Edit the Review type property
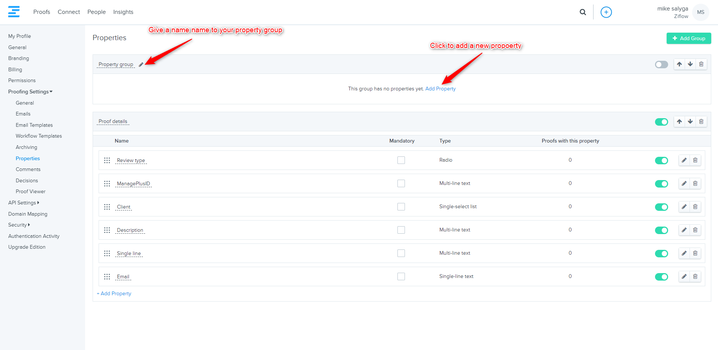 tap(684, 160)
